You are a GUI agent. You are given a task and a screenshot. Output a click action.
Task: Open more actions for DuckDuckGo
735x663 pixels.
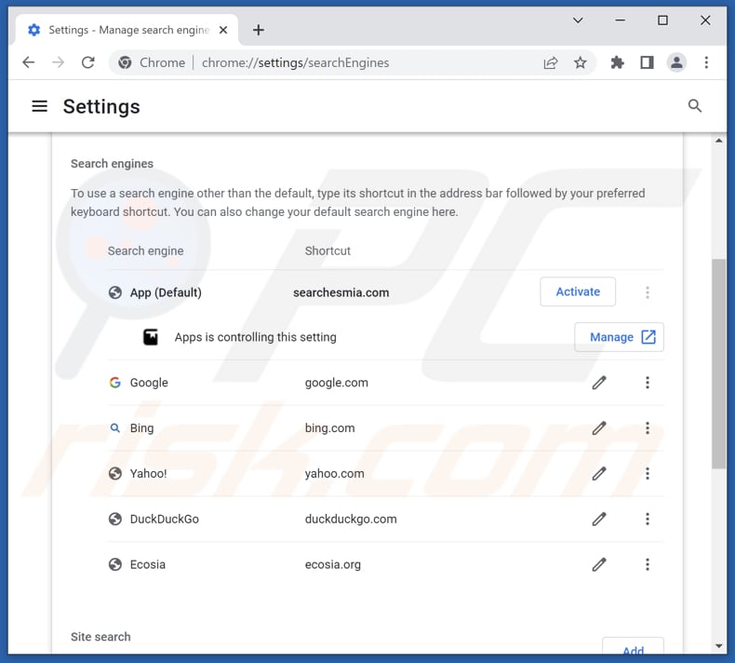coord(648,519)
